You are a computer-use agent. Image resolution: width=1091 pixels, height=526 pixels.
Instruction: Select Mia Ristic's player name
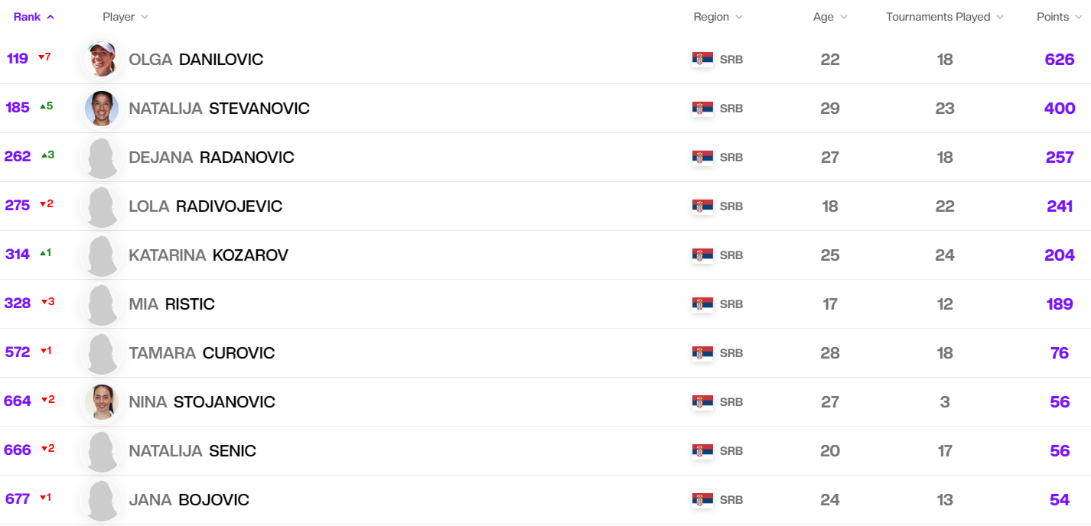click(x=171, y=304)
